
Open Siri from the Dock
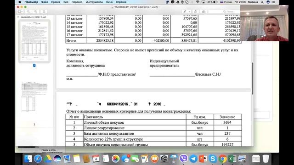pos(57,159)
